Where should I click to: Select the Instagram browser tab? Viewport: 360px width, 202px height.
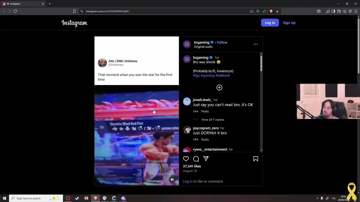click(x=24, y=4)
